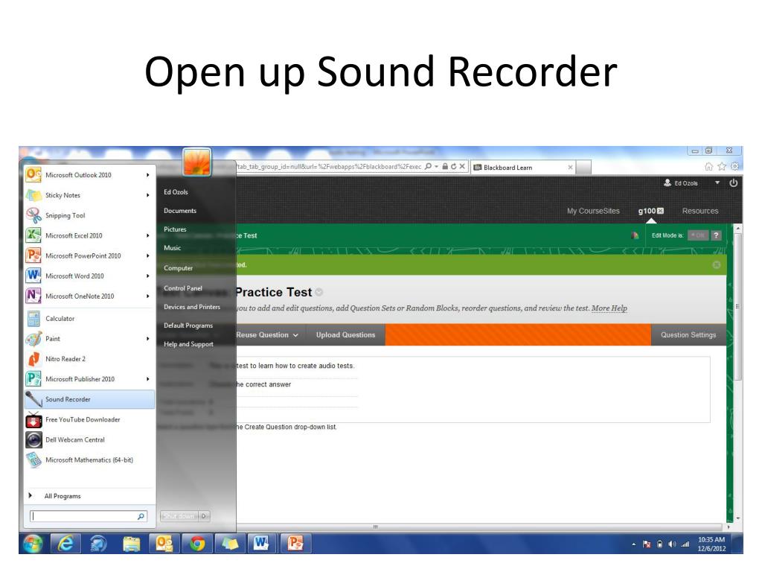
Task: Launch Microsoft Excel 2010
Action: coord(89,235)
